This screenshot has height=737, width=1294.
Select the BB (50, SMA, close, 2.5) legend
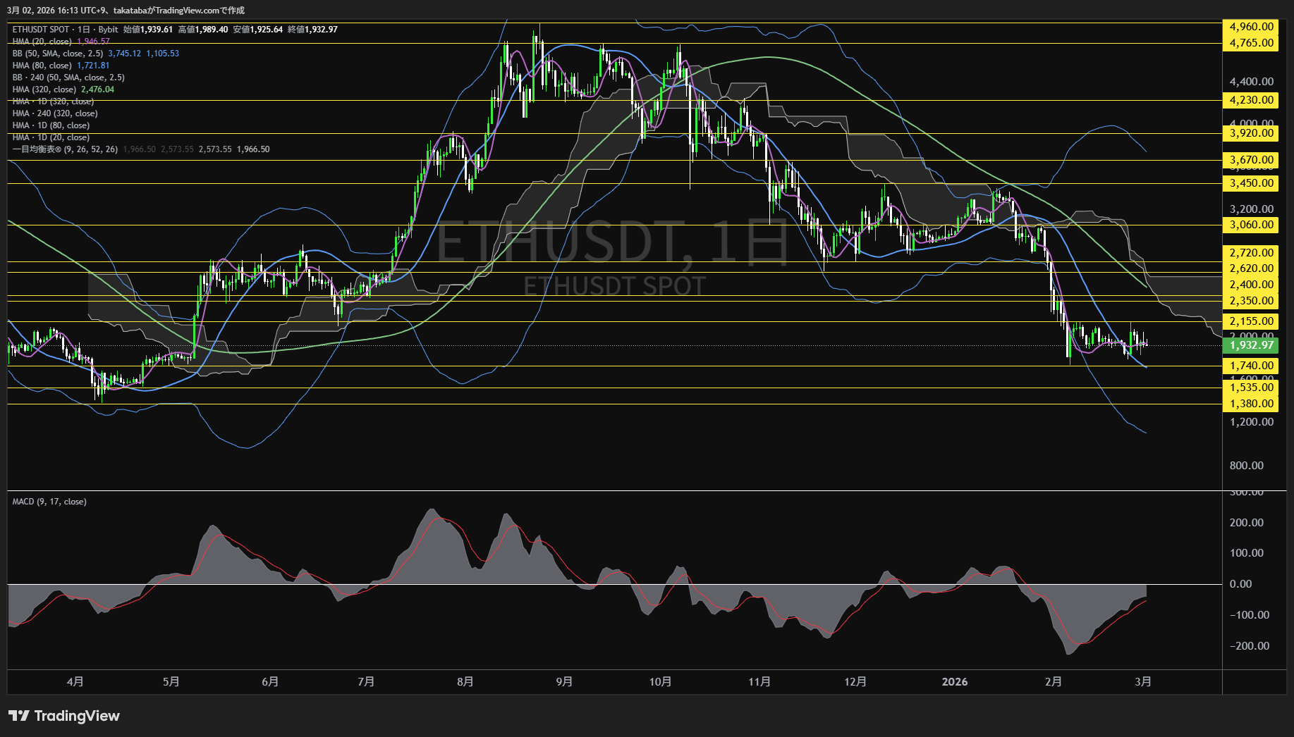pyautogui.click(x=57, y=54)
